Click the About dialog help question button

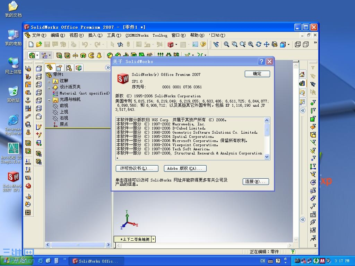[x=261, y=62]
